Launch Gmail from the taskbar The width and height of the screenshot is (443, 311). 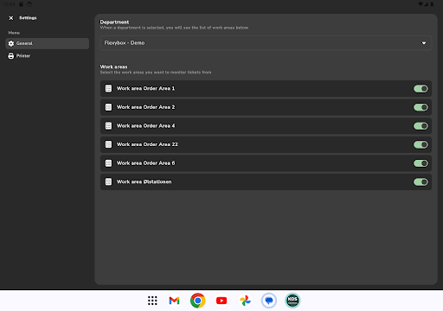174,301
